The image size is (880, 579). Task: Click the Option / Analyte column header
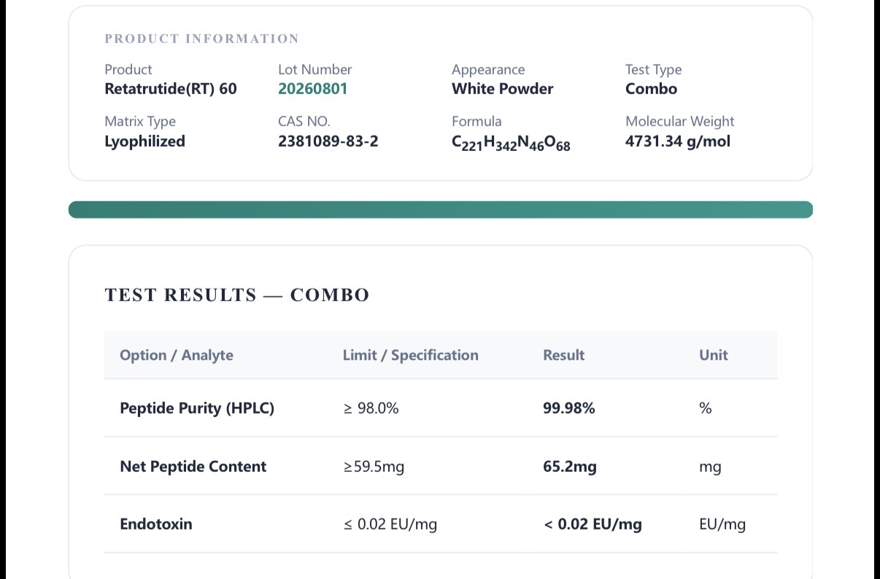177,355
